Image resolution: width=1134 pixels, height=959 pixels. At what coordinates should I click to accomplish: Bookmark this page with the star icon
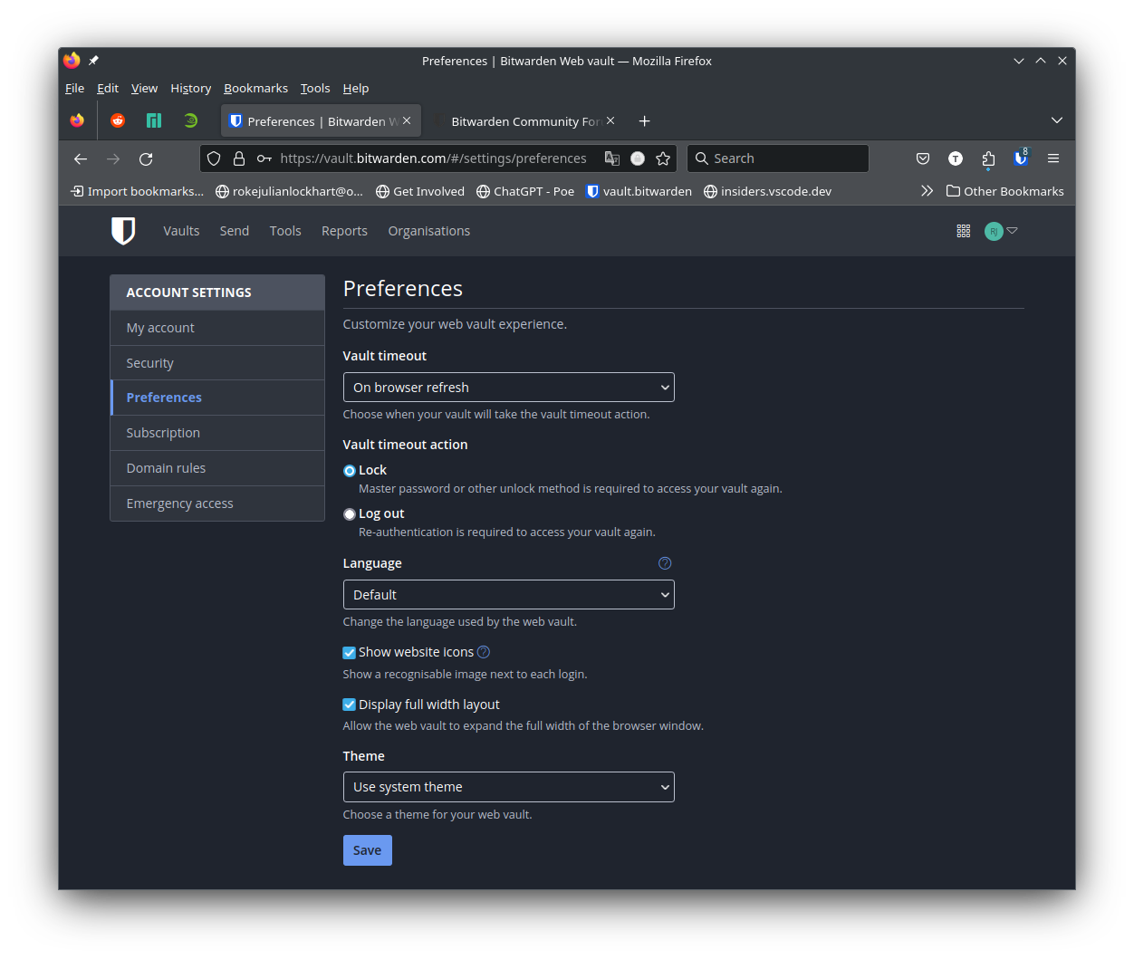[x=663, y=158]
